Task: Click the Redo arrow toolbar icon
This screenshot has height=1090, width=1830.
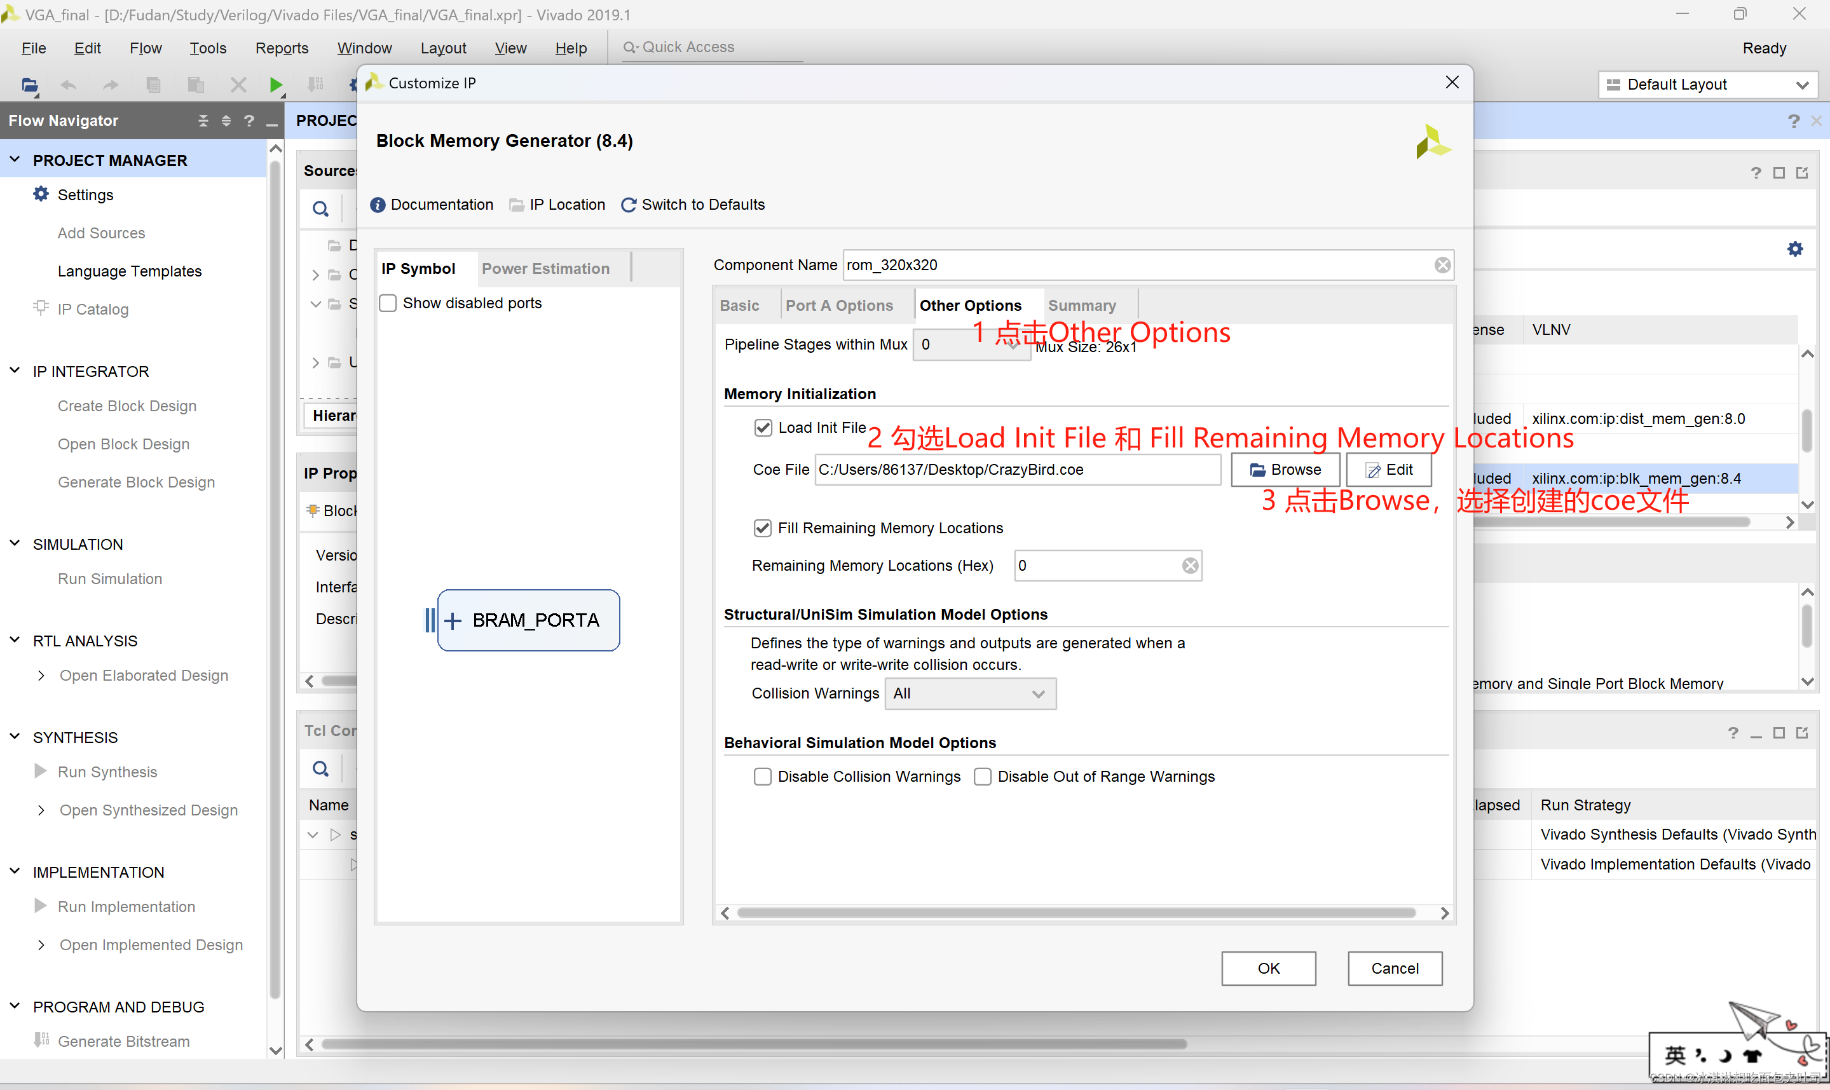Action: click(x=111, y=85)
